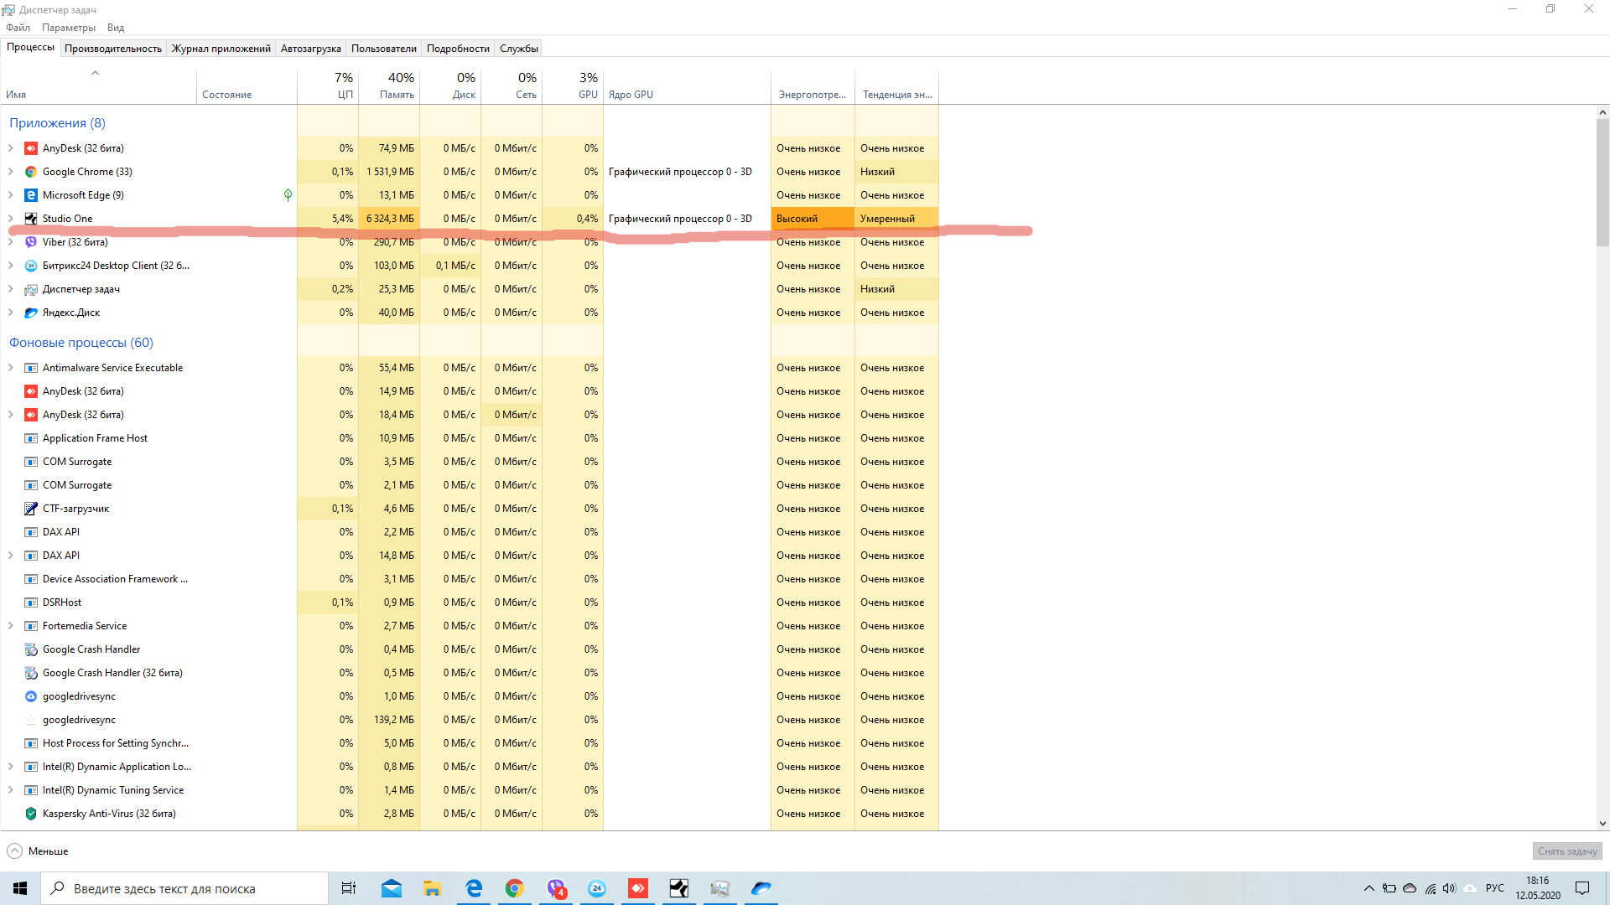Click the Google Chrome process icon
This screenshot has width=1610, height=905.
point(31,172)
